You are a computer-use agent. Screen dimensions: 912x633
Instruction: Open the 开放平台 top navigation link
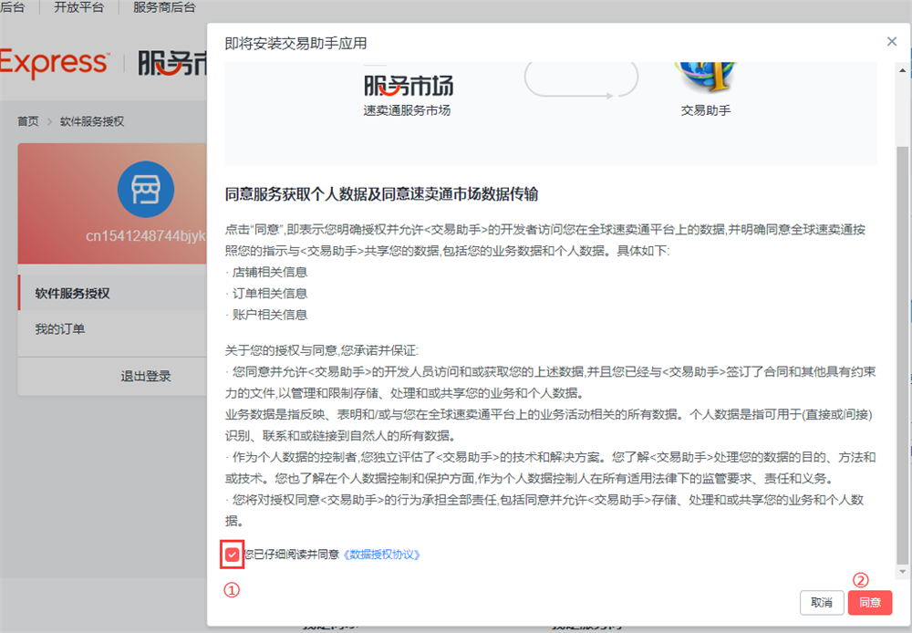pos(78,7)
